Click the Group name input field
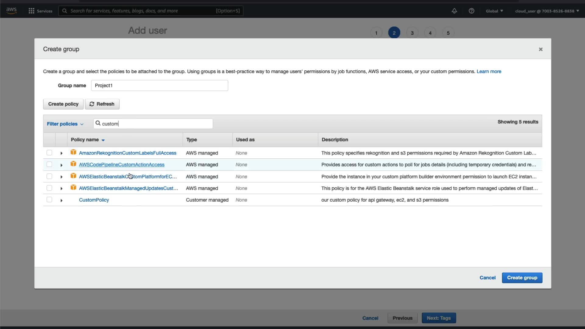Image resolution: width=585 pixels, height=329 pixels. point(159,86)
